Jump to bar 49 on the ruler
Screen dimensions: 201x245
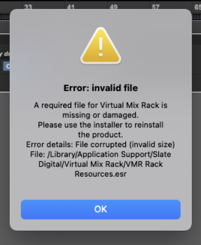pos(113,7)
